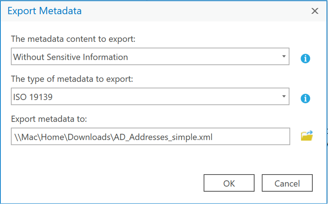This screenshot has width=328, height=204.
Task: Click the 'The type of metadata to export:' label
Action: click(72, 79)
